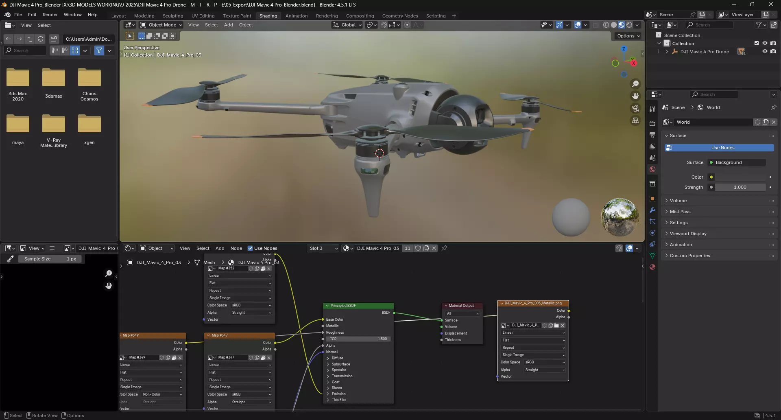This screenshot has height=420, width=781.
Task: Open the Collection properties tab
Action: coord(652,184)
